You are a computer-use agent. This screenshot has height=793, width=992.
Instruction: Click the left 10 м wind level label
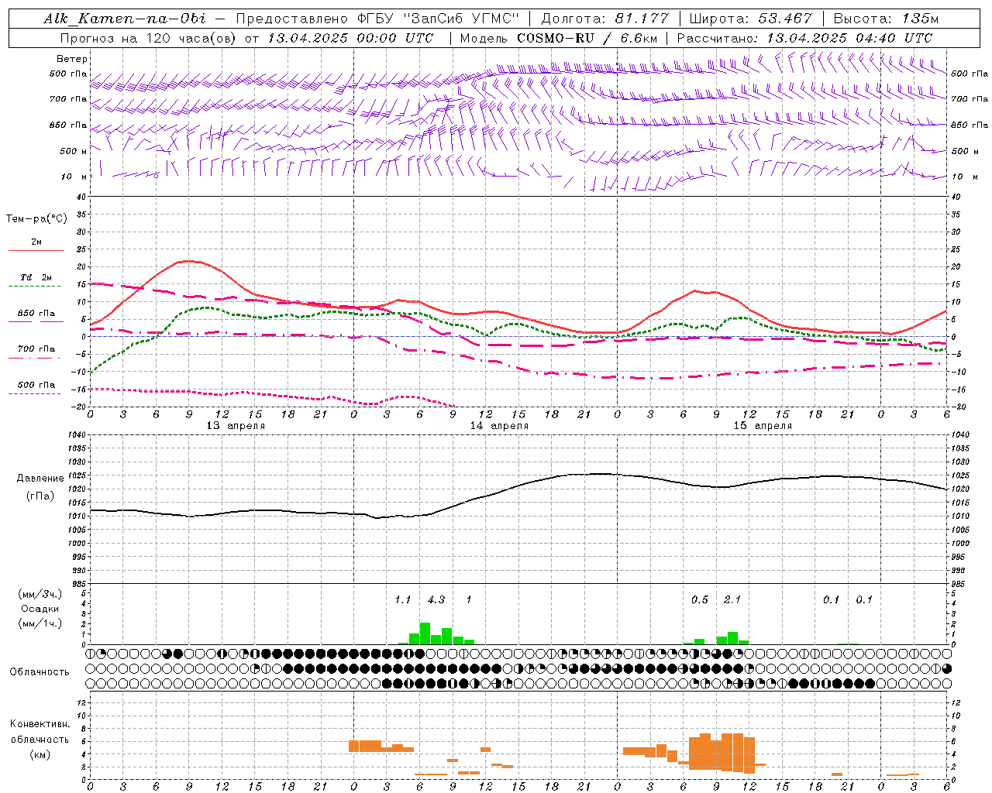tap(74, 177)
